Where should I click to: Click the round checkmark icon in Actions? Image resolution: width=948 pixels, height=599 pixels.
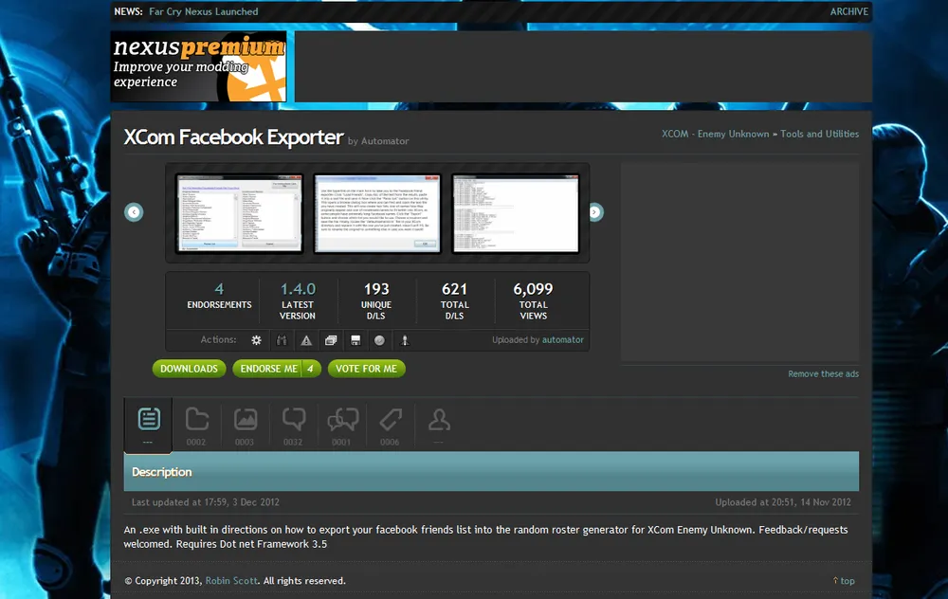380,340
